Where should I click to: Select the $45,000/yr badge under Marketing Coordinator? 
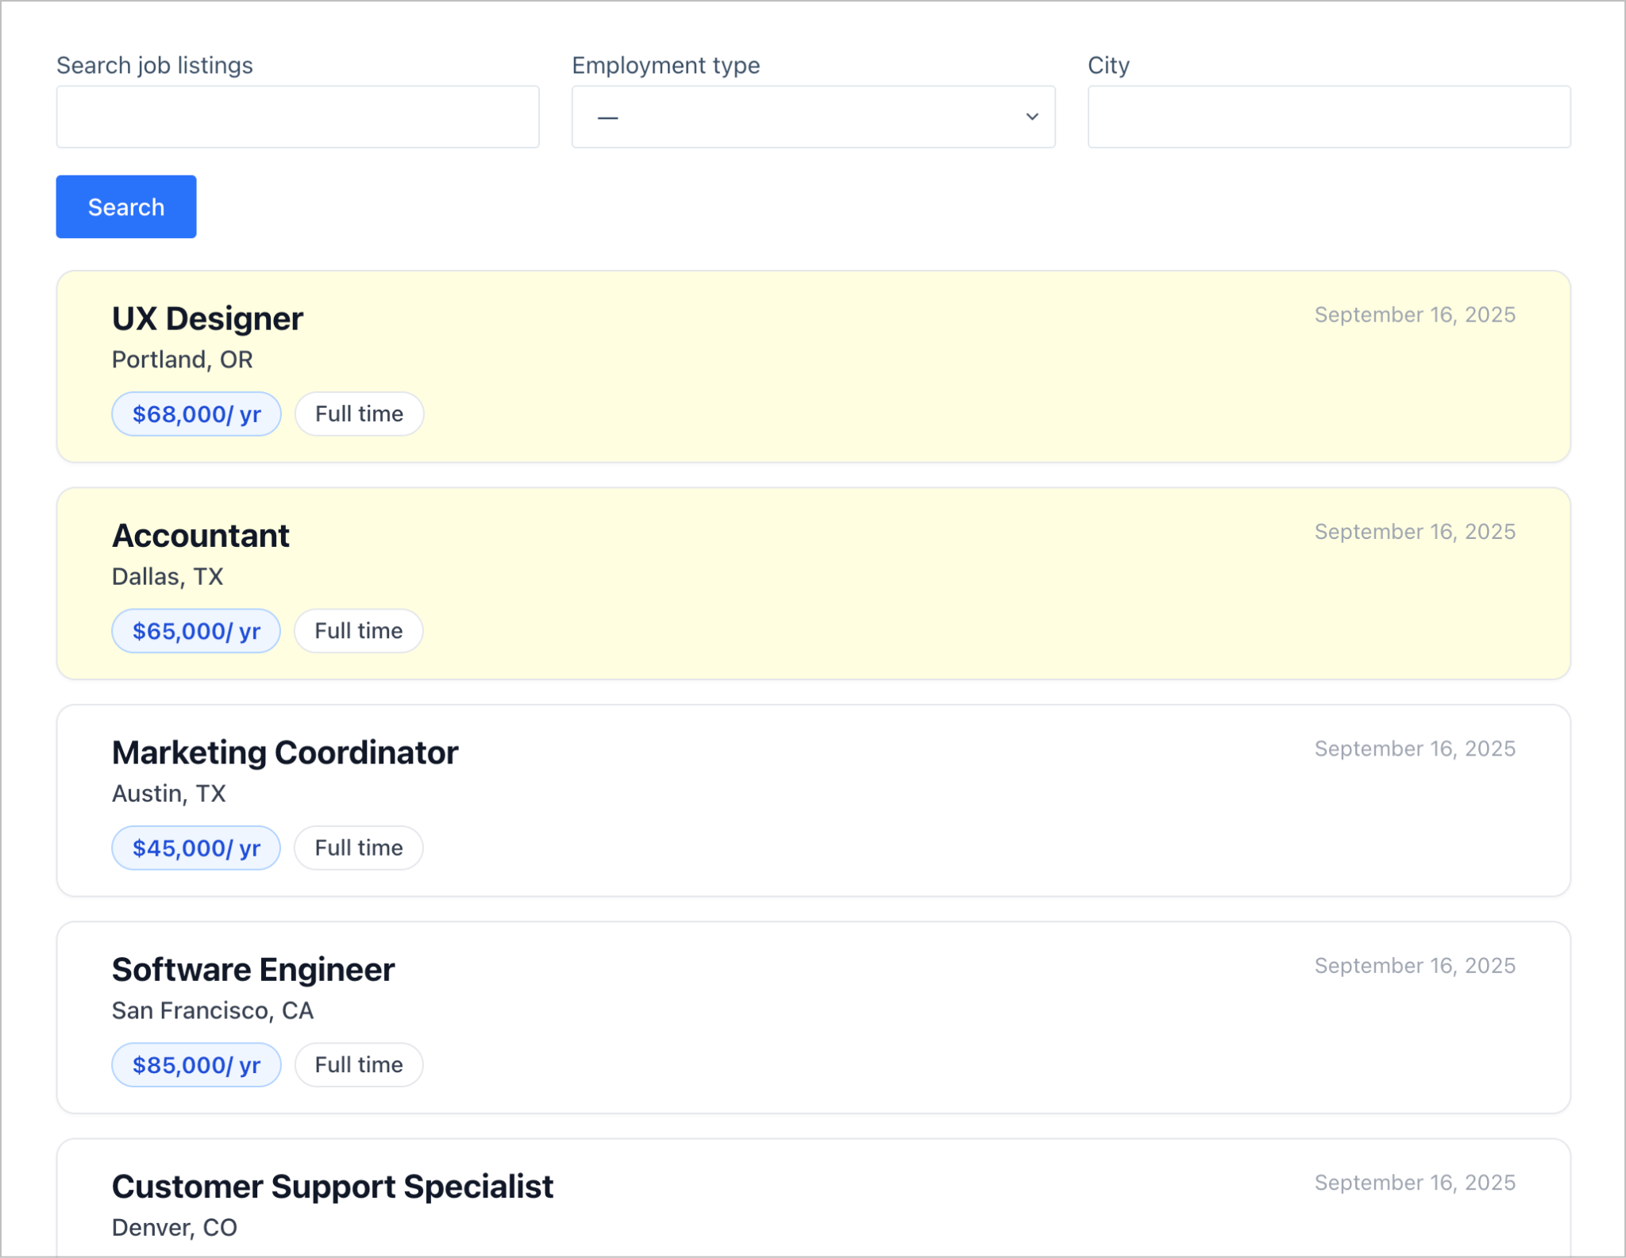click(196, 848)
